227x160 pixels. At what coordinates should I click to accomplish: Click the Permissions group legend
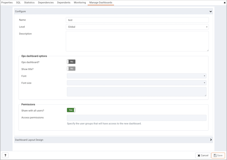coord(28,105)
